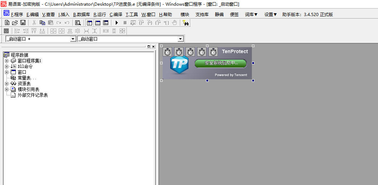Image resolution: width=378 pixels, height=185 pixels.
Task: Click the 支持库 button
Action: (202, 14)
